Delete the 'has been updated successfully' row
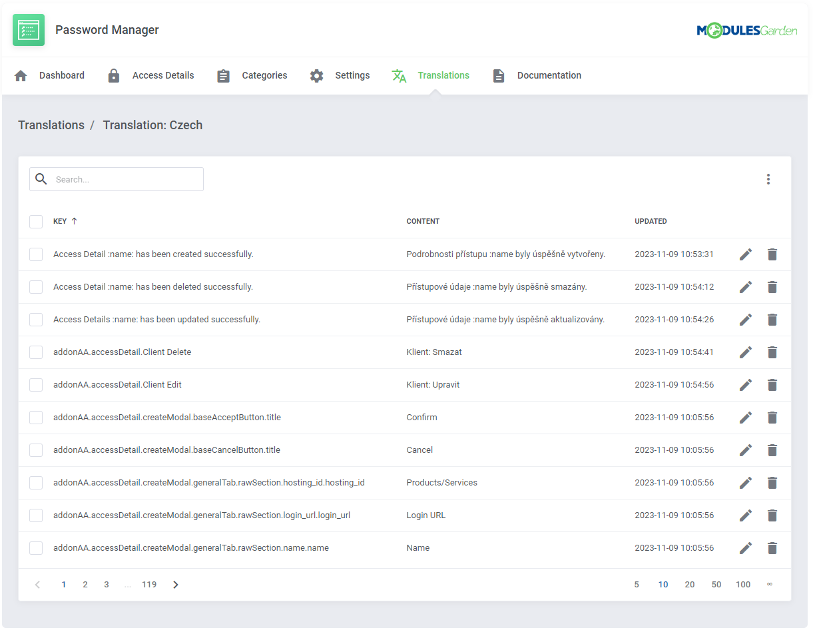The image size is (813, 630). click(x=772, y=320)
